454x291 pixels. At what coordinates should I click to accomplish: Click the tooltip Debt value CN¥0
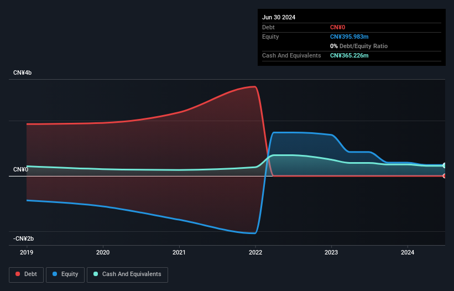[338, 28]
